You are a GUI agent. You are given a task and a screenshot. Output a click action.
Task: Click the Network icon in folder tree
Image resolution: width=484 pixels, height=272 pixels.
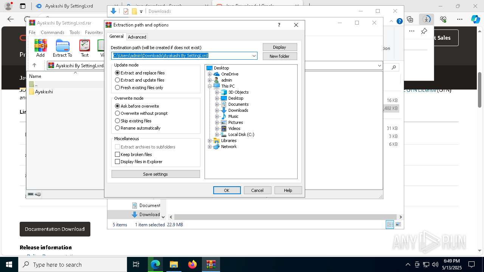click(217, 147)
